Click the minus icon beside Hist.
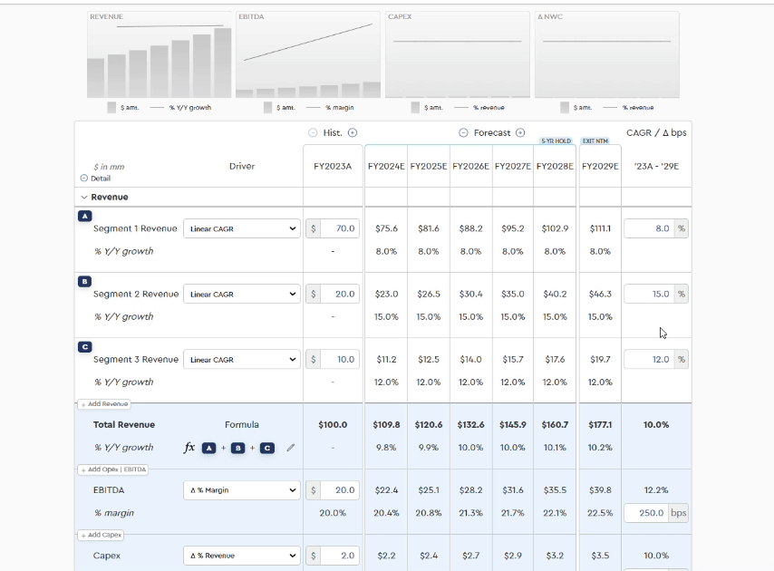 coord(313,133)
